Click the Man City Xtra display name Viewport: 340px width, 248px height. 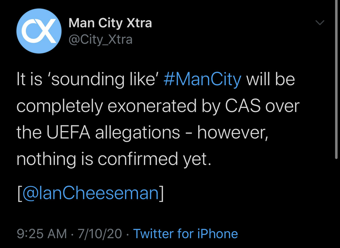tap(110, 23)
